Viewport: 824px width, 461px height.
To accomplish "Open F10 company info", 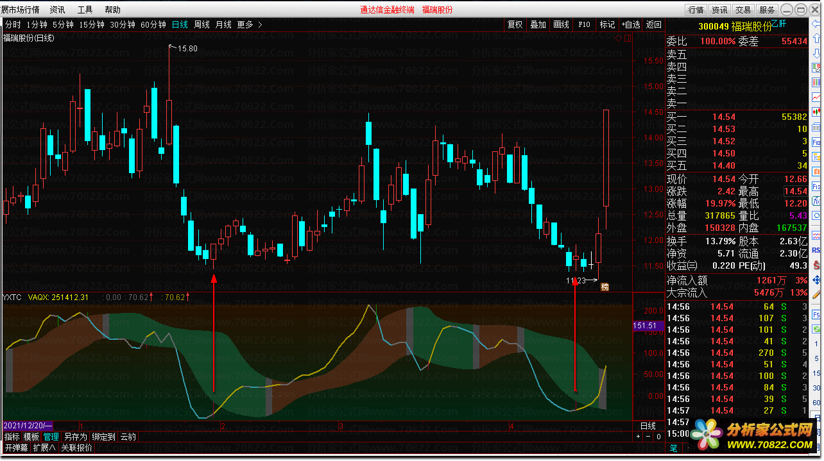I will [584, 24].
